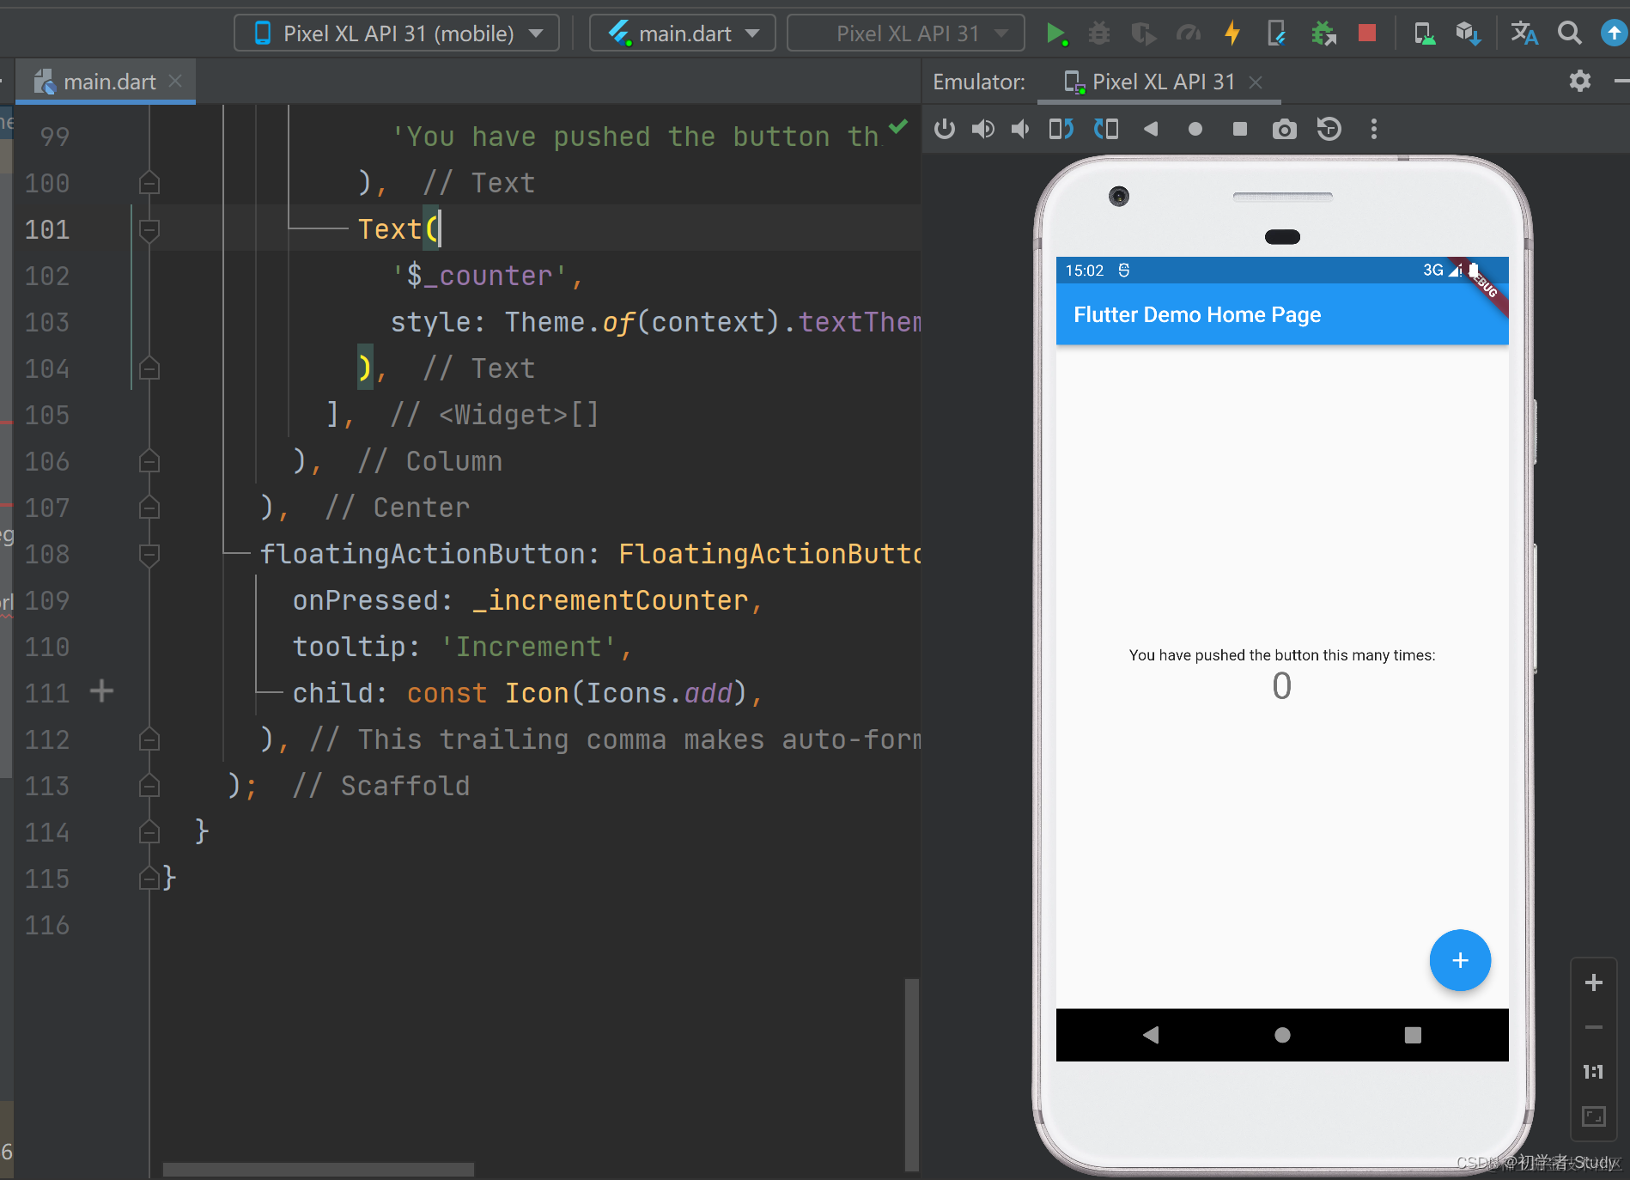1630x1180 pixels.
Task: Toggle the fold marker at line 115
Action: [149, 879]
